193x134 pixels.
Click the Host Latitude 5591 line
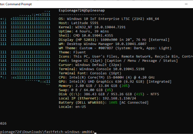[x=78, y=23]
